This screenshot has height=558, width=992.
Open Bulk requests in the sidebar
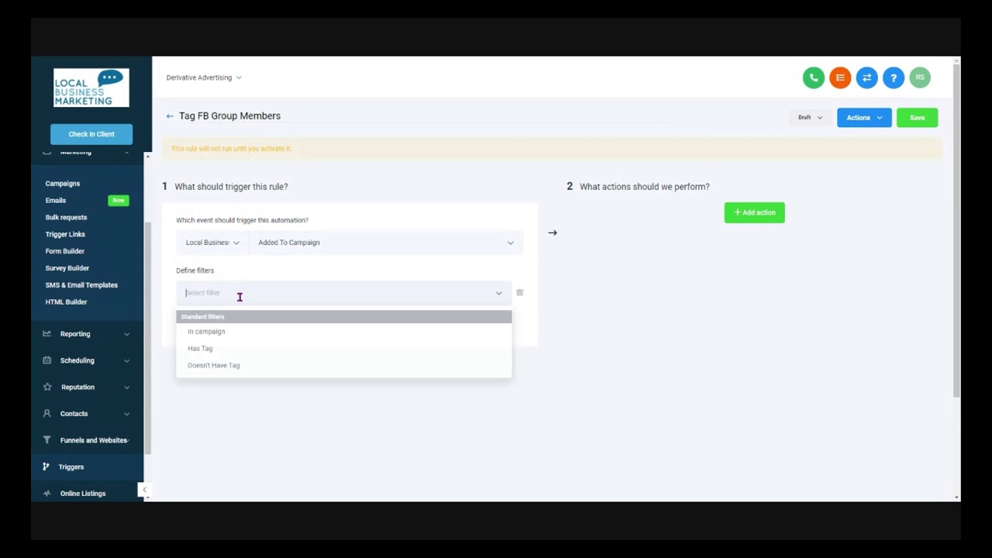[x=66, y=218]
